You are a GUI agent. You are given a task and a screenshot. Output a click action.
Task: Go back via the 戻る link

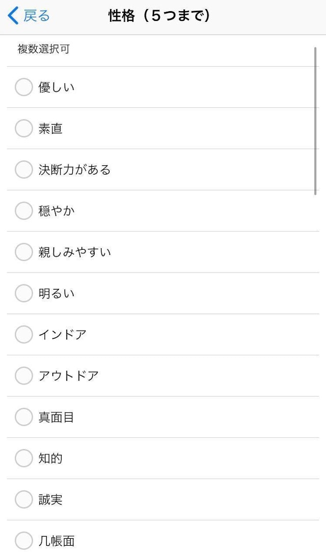coord(37,16)
